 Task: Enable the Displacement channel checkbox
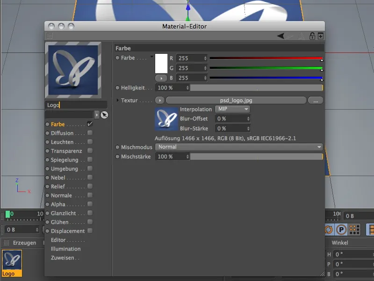point(90,231)
